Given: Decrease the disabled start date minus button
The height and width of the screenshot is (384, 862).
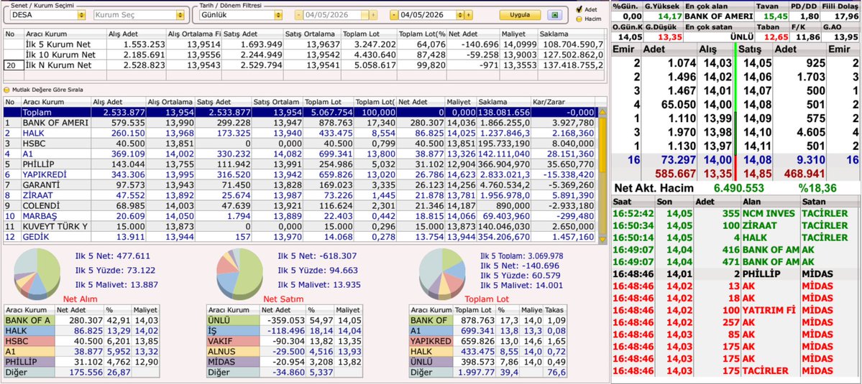Looking at the screenshot, I should point(298,15).
